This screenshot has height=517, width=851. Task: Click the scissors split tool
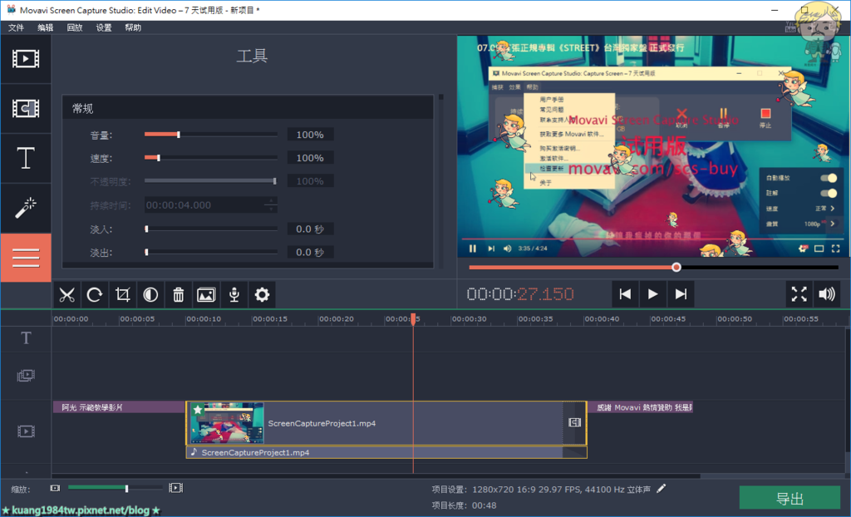66,295
